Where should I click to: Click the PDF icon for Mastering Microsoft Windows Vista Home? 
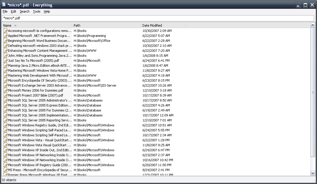5,70
